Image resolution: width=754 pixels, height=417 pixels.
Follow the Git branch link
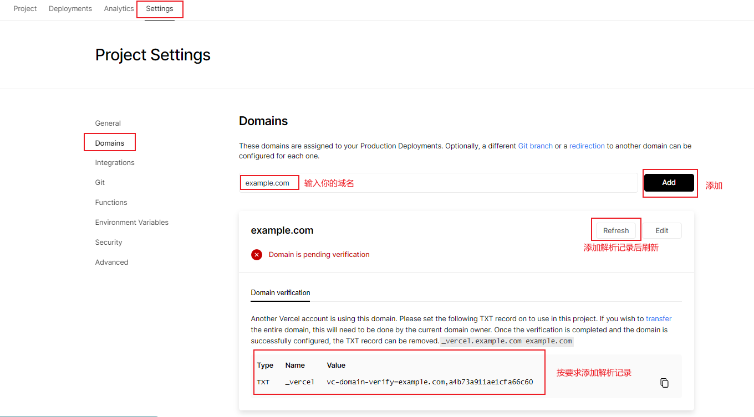pos(535,146)
